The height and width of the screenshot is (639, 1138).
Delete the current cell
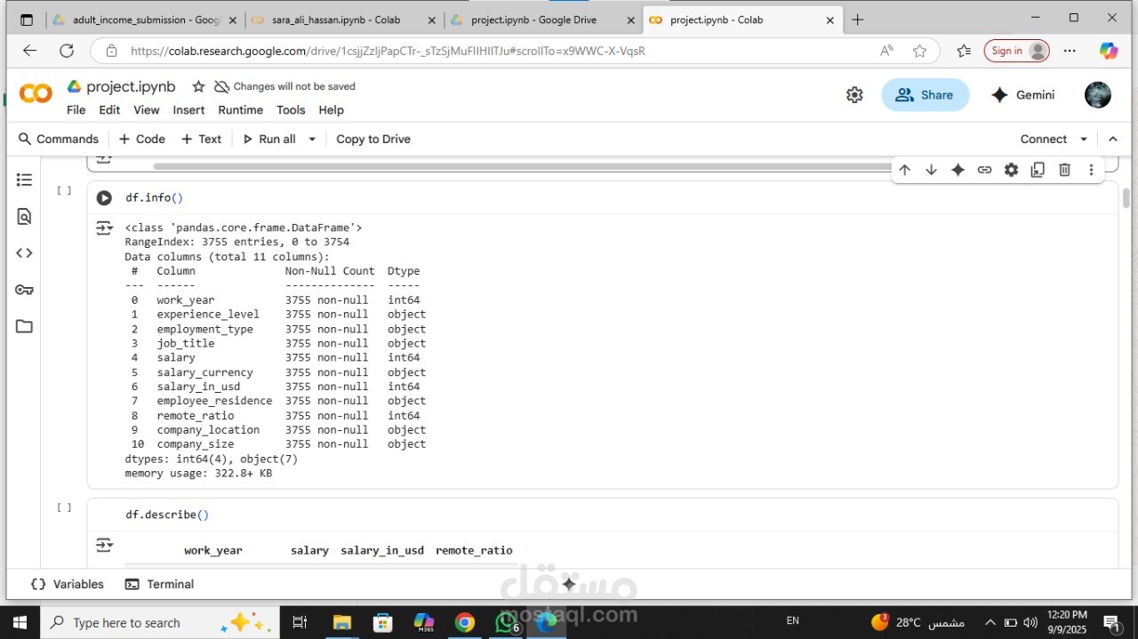pyautogui.click(x=1064, y=170)
